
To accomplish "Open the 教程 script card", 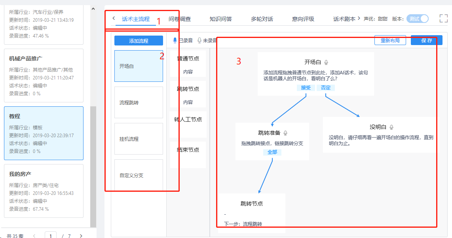I will pos(44,133).
